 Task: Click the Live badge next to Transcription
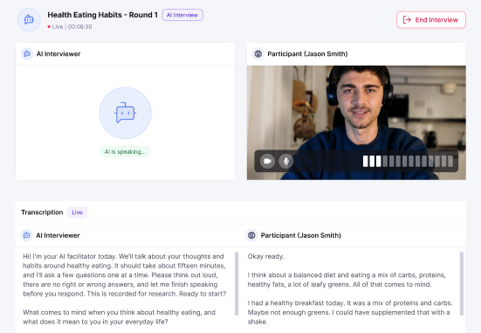tap(77, 212)
